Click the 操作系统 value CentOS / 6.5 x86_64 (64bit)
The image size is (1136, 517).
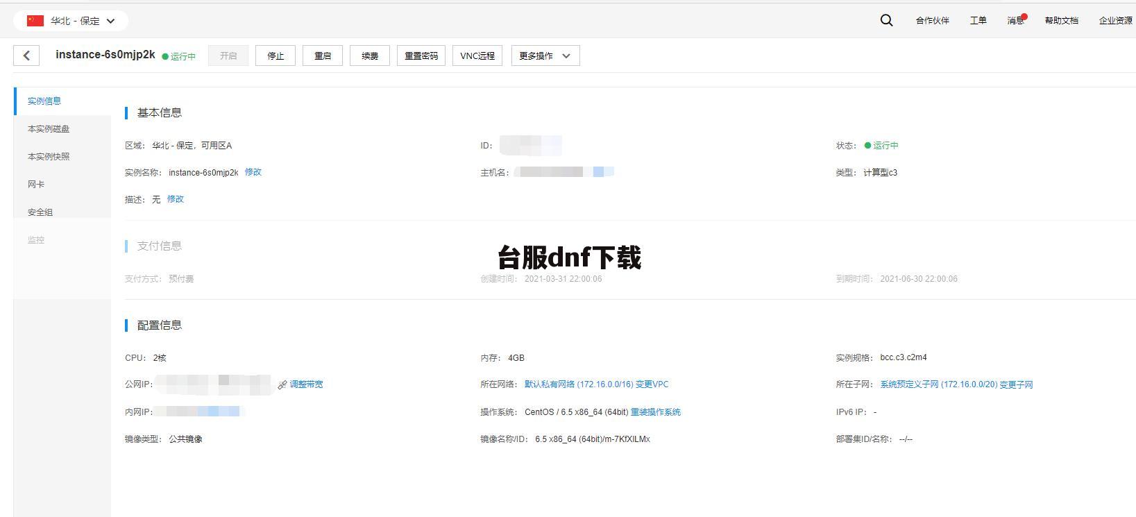tap(577, 412)
